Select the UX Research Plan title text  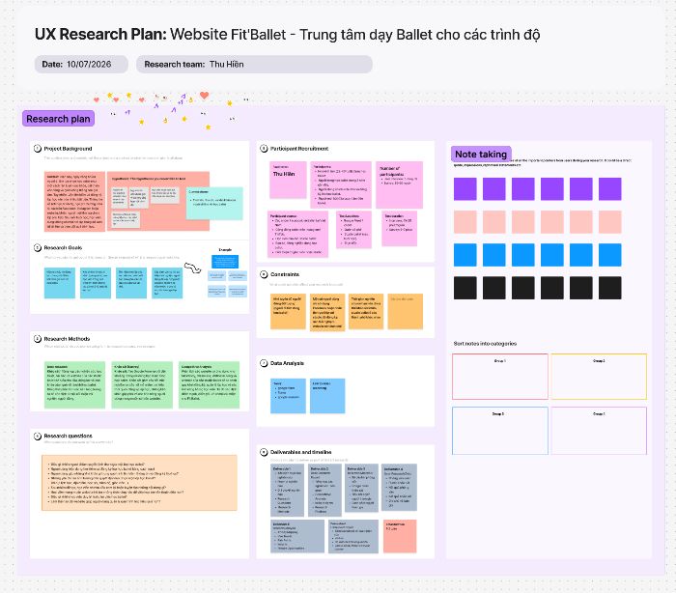tap(287, 34)
